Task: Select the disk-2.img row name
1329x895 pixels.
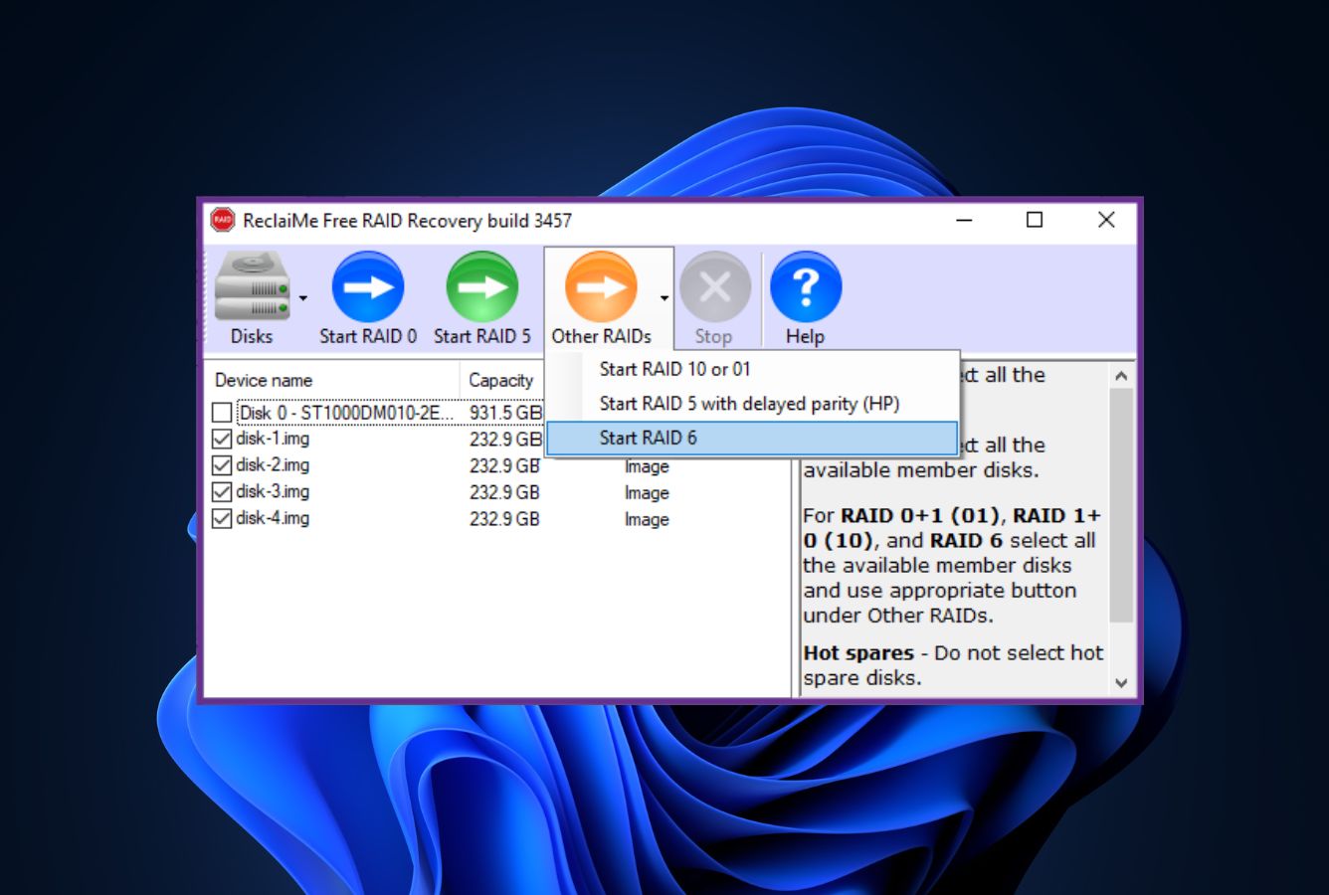Action: (x=273, y=465)
